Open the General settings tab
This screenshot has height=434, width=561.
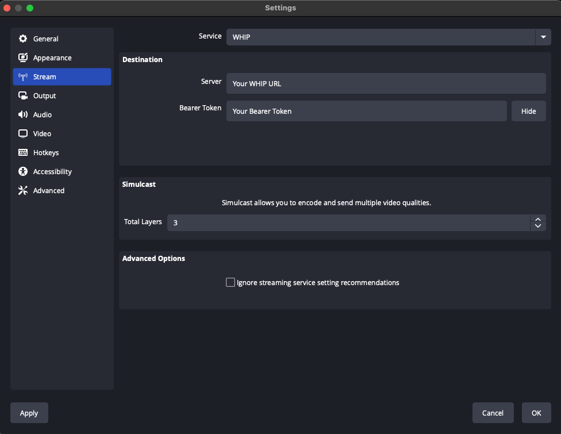(62, 39)
